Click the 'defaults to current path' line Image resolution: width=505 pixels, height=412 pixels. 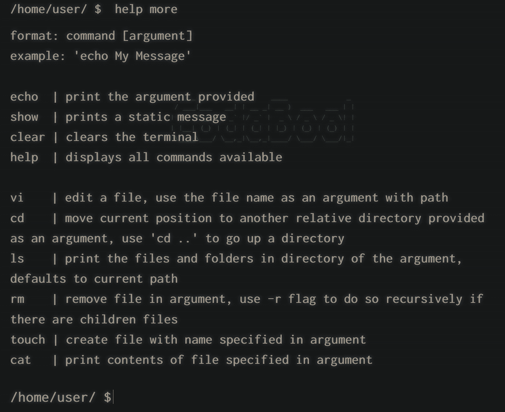click(x=94, y=279)
